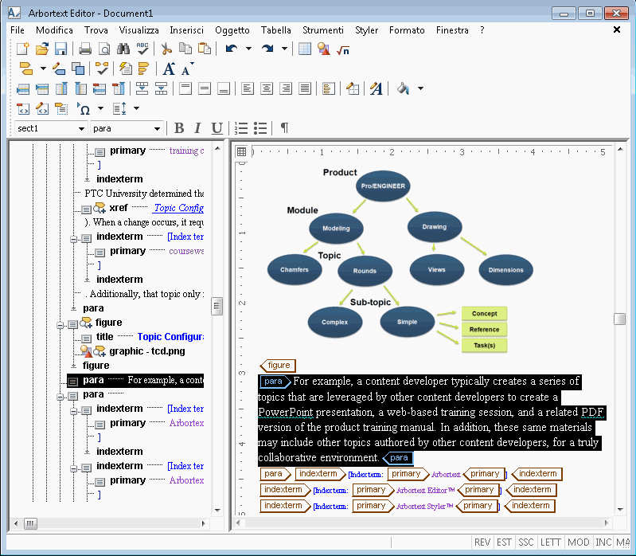
Task: Click the Topic Config xref link
Action: pyautogui.click(x=178, y=208)
